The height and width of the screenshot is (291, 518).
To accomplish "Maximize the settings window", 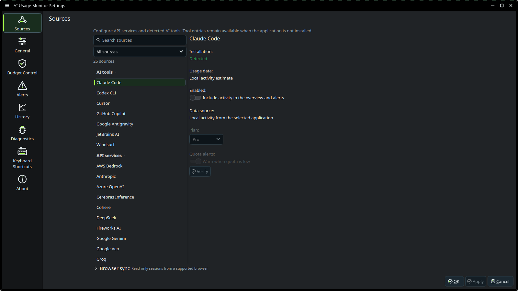I will [x=502, y=5].
